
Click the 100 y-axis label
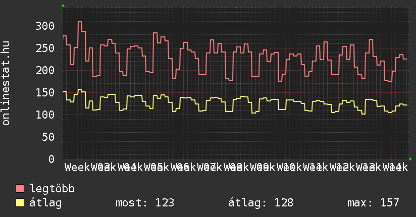[x=44, y=115]
